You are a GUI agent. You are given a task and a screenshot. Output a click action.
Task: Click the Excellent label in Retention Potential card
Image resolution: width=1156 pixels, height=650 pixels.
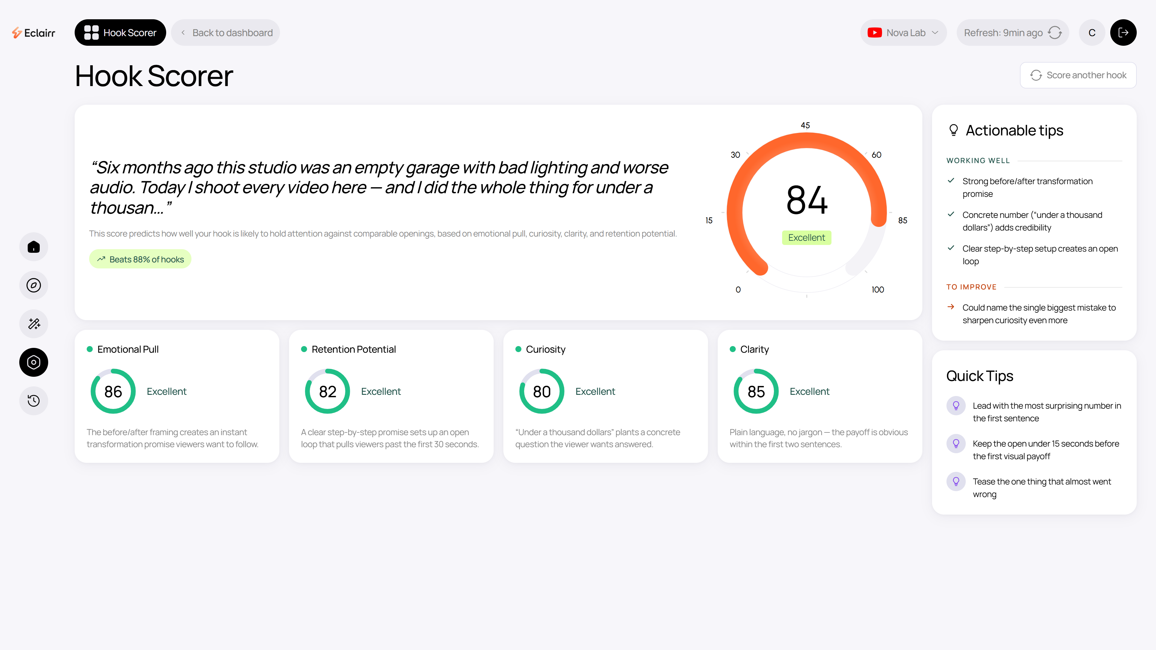381,391
